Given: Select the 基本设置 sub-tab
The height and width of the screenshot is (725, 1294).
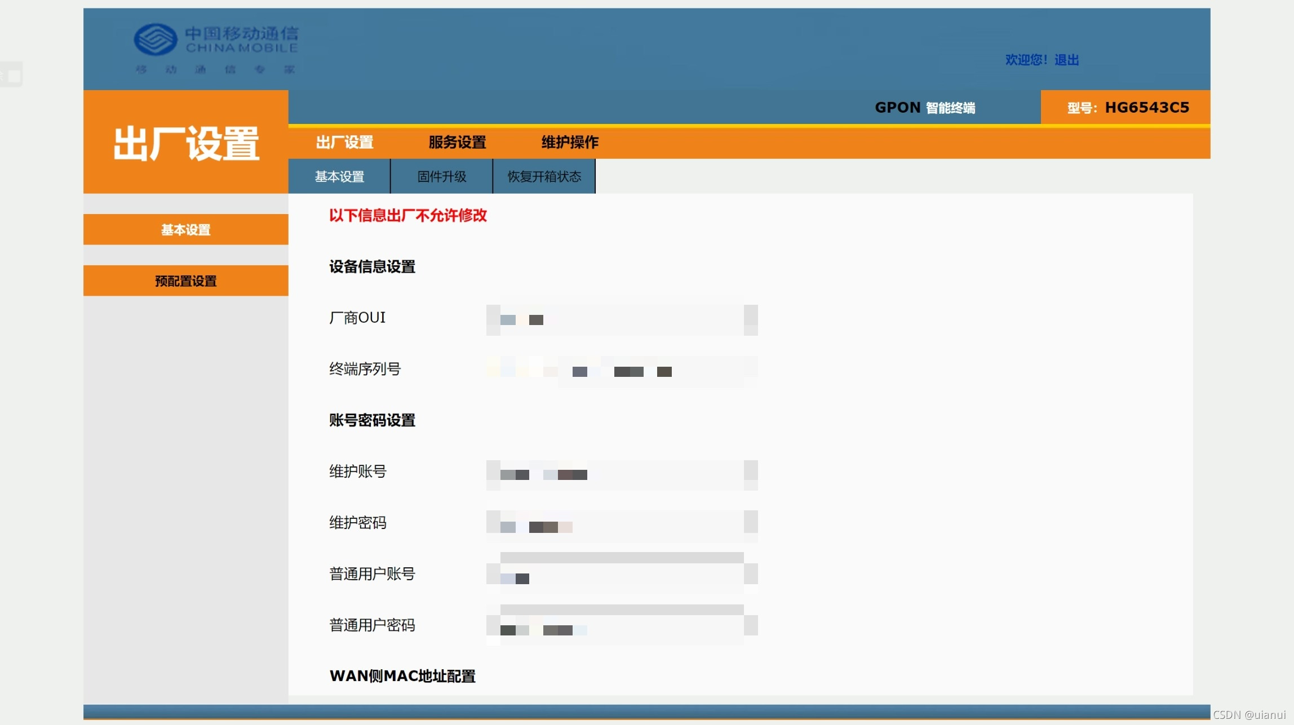Looking at the screenshot, I should 339,176.
